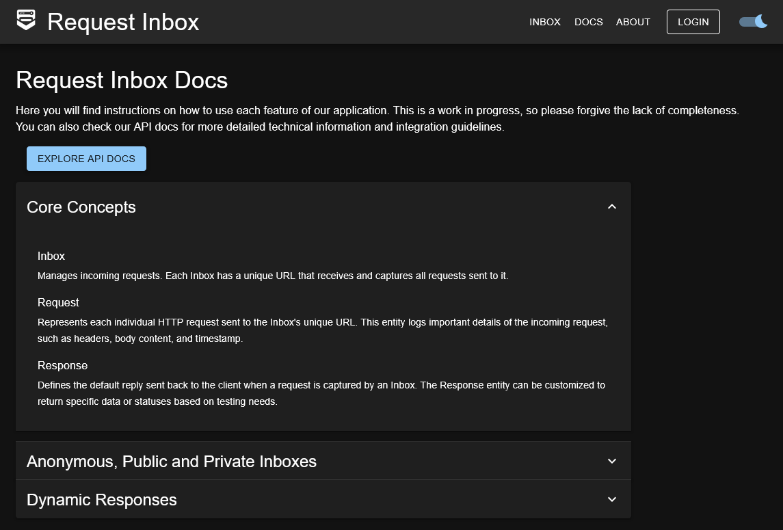Click the Request Inbox title text
This screenshot has height=530, width=783.
click(x=123, y=22)
